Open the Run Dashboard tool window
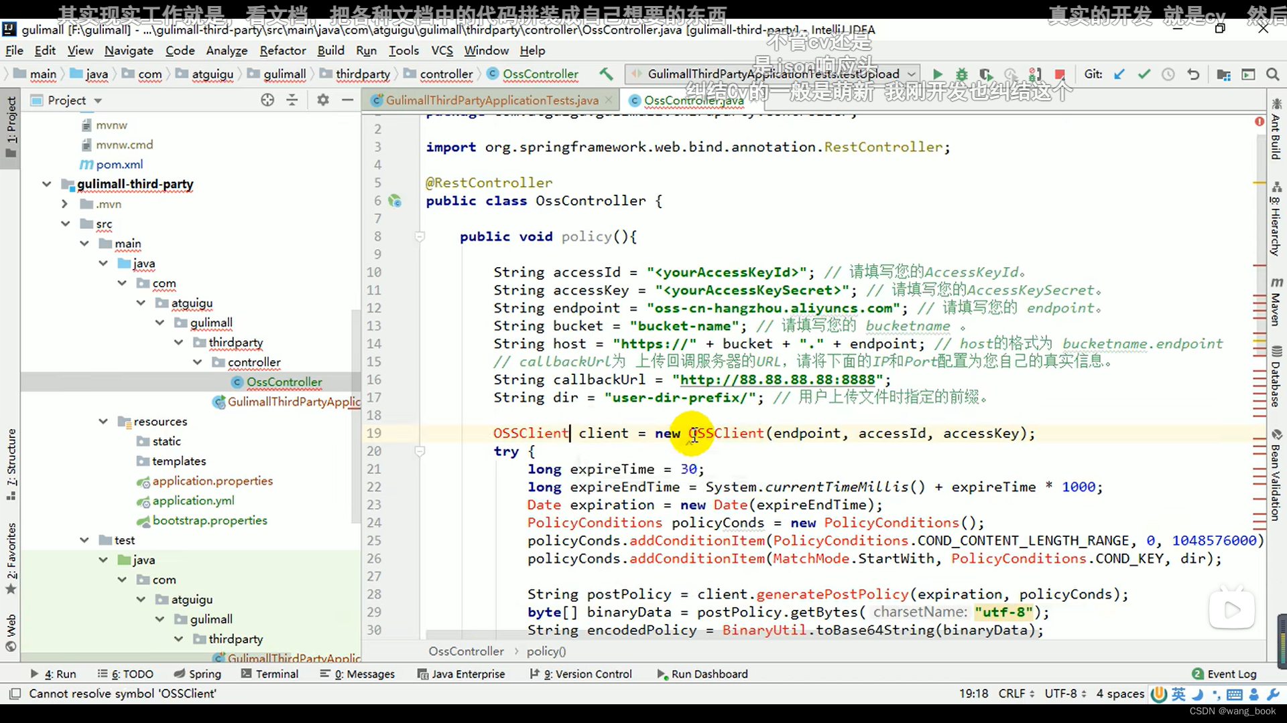Image resolution: width=1287 pixels, height=723 pixels. (x=702, y=674)
